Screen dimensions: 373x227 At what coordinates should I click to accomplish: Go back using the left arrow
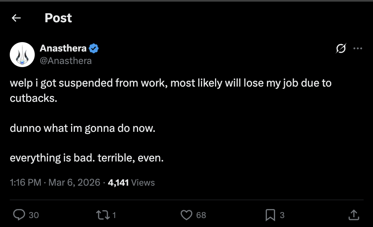[16, 18]
